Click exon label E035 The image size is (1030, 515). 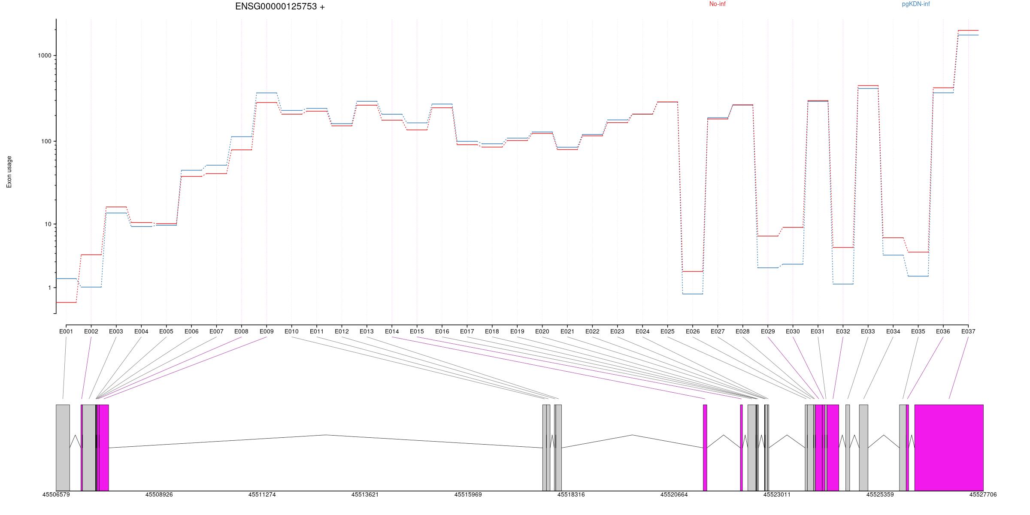tap(918, 331)
